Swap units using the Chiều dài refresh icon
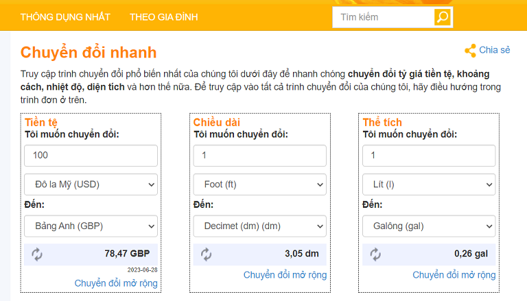The width and height of the screenshot is (527, 301). click(206, 254)
